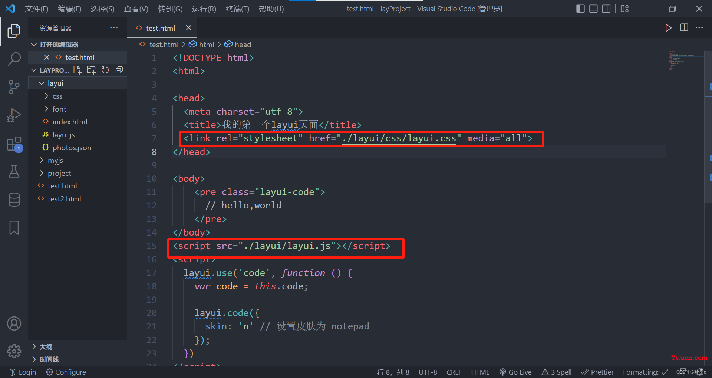The height and width of the screenshot is (378, 712).
Task: Click the New Folder icon in explorer
Action: (x=91, y=70)
